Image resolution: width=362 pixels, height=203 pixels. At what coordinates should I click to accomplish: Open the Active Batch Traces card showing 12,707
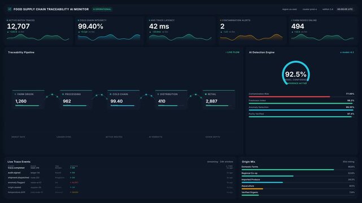pos(38,30)
